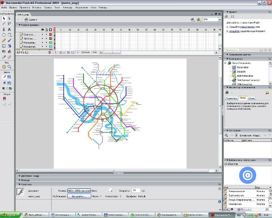Viewport: 272px width, 218px height.
Task: Select the Pencil tool
Action: [x=4, y=40]
